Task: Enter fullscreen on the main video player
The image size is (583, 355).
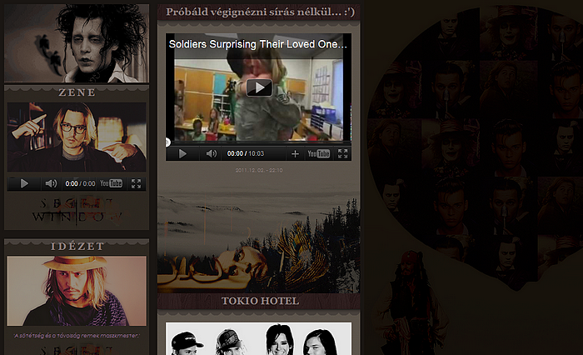Action: 343,153
